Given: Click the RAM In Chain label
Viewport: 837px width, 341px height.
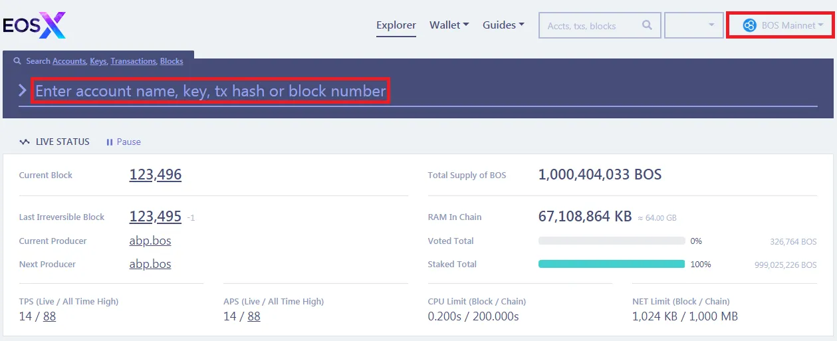Looking at the screenshot, I should [455, 217].
